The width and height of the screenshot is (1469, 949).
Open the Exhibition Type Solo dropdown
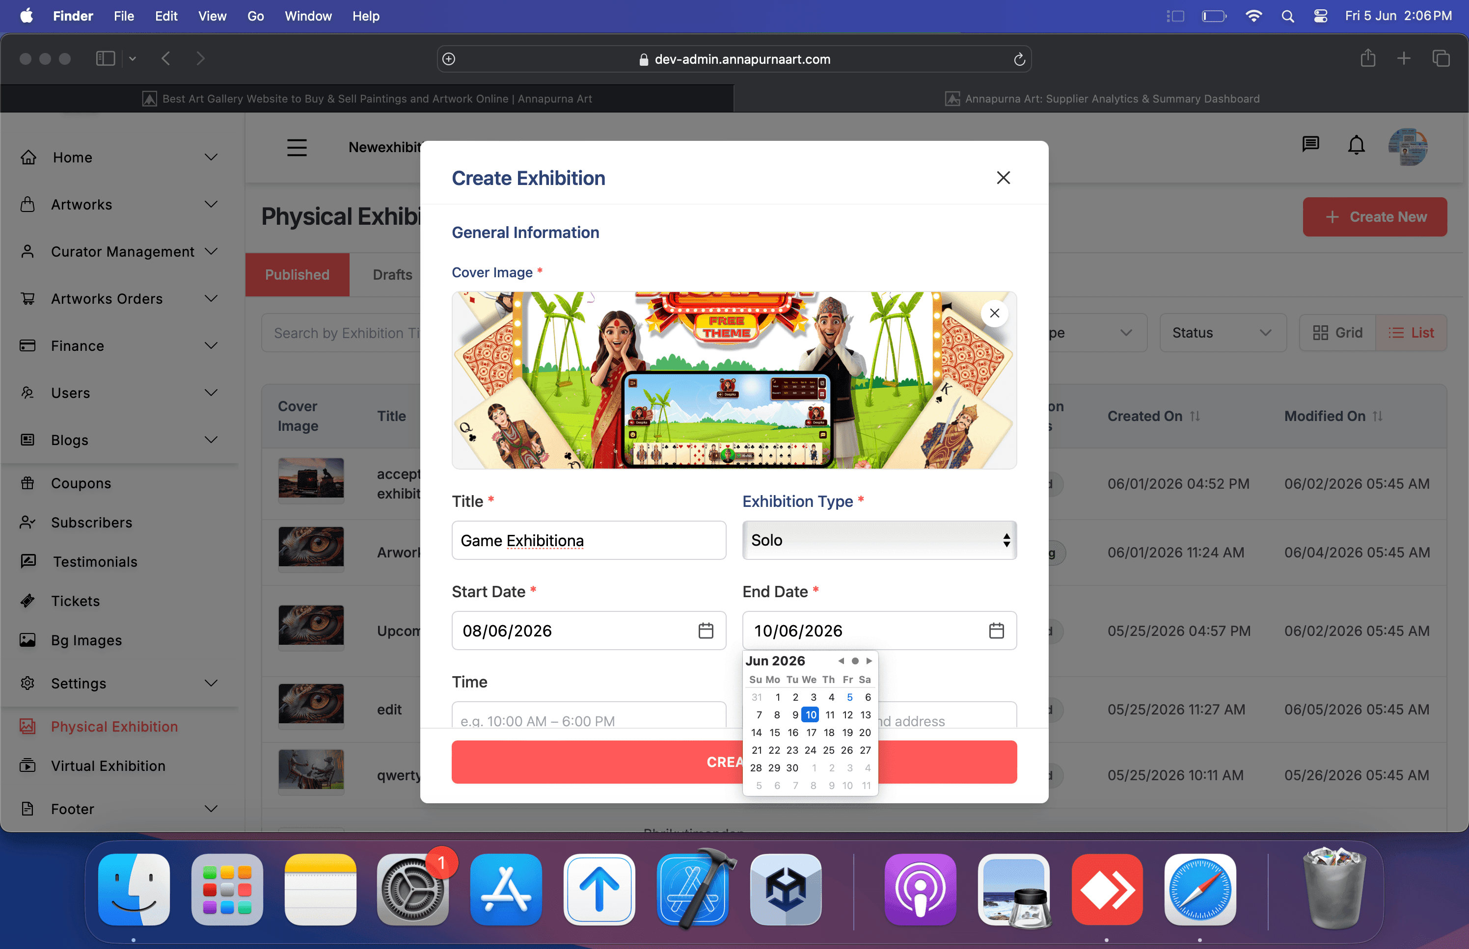[880, 540]
